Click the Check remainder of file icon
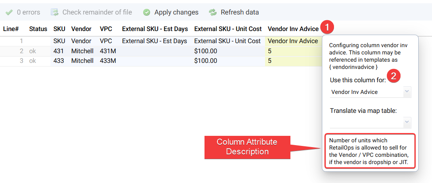 [54, 12]
